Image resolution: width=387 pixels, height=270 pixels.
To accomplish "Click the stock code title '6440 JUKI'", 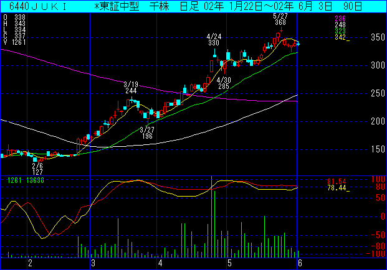I will click(38, 7).
